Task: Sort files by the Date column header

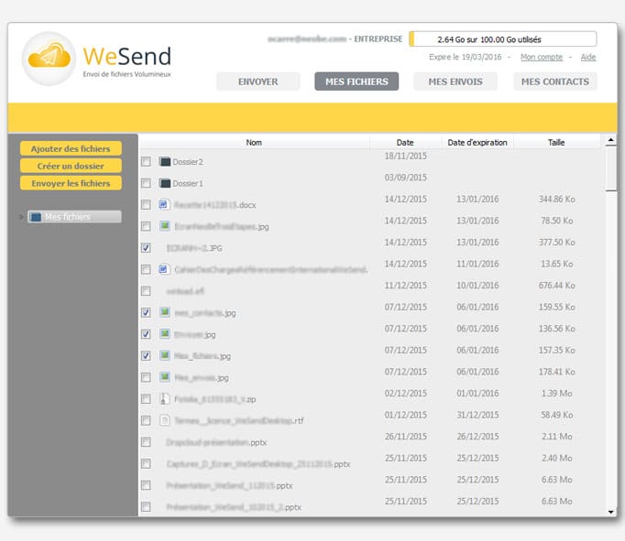Action: 404,142
